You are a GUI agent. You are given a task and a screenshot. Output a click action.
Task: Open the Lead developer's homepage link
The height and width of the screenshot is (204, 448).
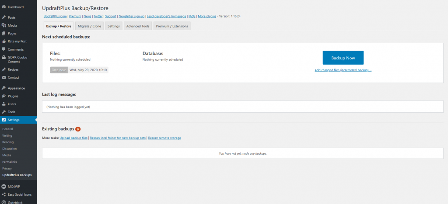coord(167,16)
